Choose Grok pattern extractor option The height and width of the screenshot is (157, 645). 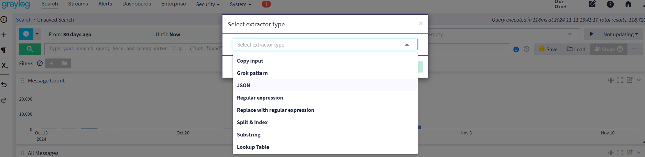252,73
